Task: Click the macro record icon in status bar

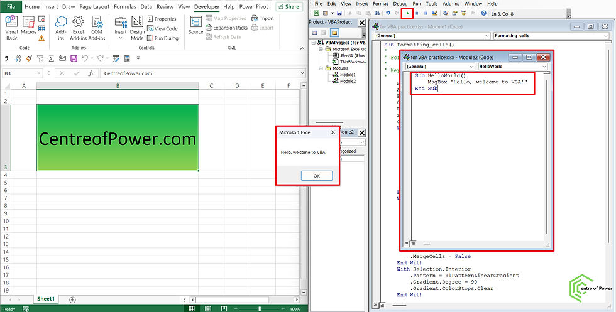Action: click(26, 309)
